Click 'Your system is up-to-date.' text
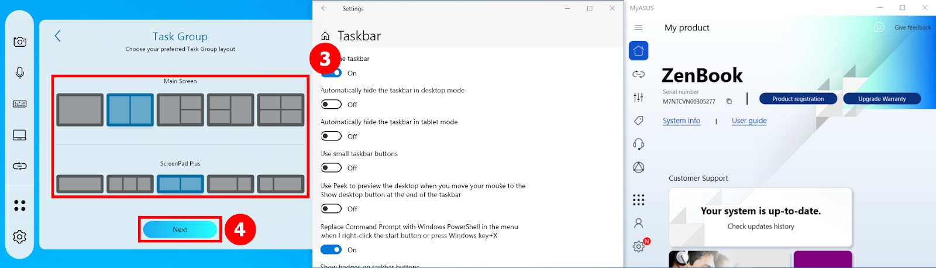This screenshot has height=268, width=936. [760, 211]
